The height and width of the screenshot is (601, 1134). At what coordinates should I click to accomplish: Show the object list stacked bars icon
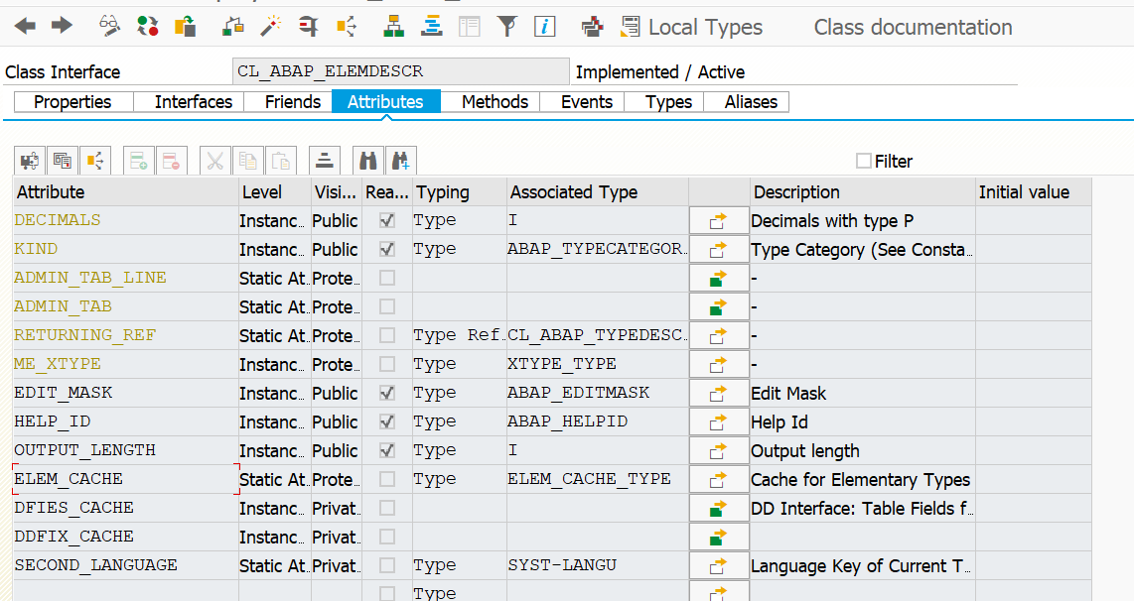coord(432,27)
